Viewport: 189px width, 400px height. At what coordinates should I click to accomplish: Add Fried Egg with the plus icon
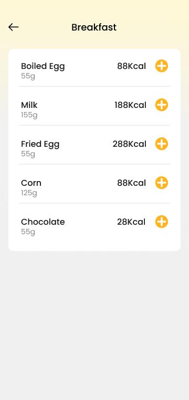(x=162, y=144)
